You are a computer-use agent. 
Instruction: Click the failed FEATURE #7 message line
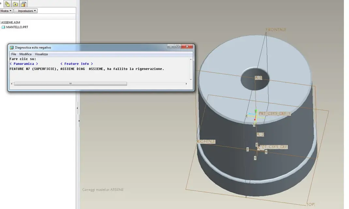click(87, 69)
